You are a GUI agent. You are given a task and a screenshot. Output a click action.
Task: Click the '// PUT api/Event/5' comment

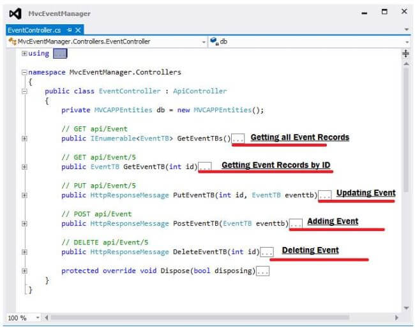click(98, 186)
